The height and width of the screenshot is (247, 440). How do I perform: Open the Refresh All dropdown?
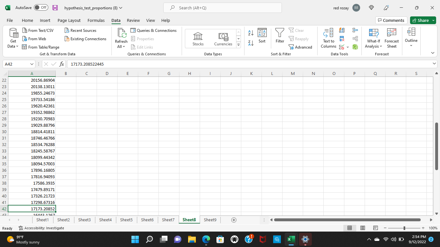[x=121, y=44]
